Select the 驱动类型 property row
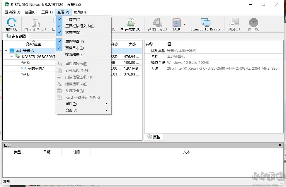Image resolution: width=286 pixels, height=187 pixels. click(x=214, y=51)
